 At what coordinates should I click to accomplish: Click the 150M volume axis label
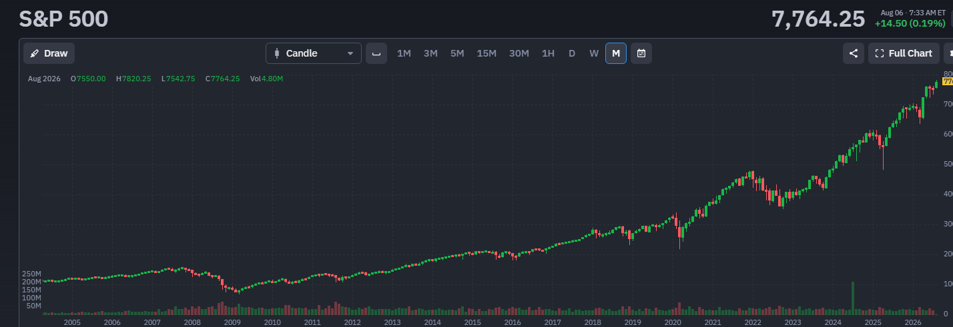click(32, 290)
